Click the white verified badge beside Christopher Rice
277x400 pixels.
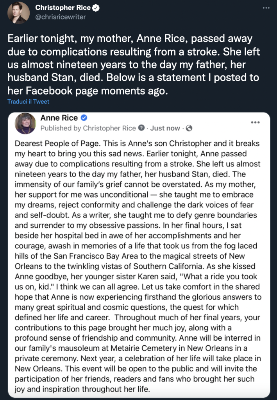(96, 8)
